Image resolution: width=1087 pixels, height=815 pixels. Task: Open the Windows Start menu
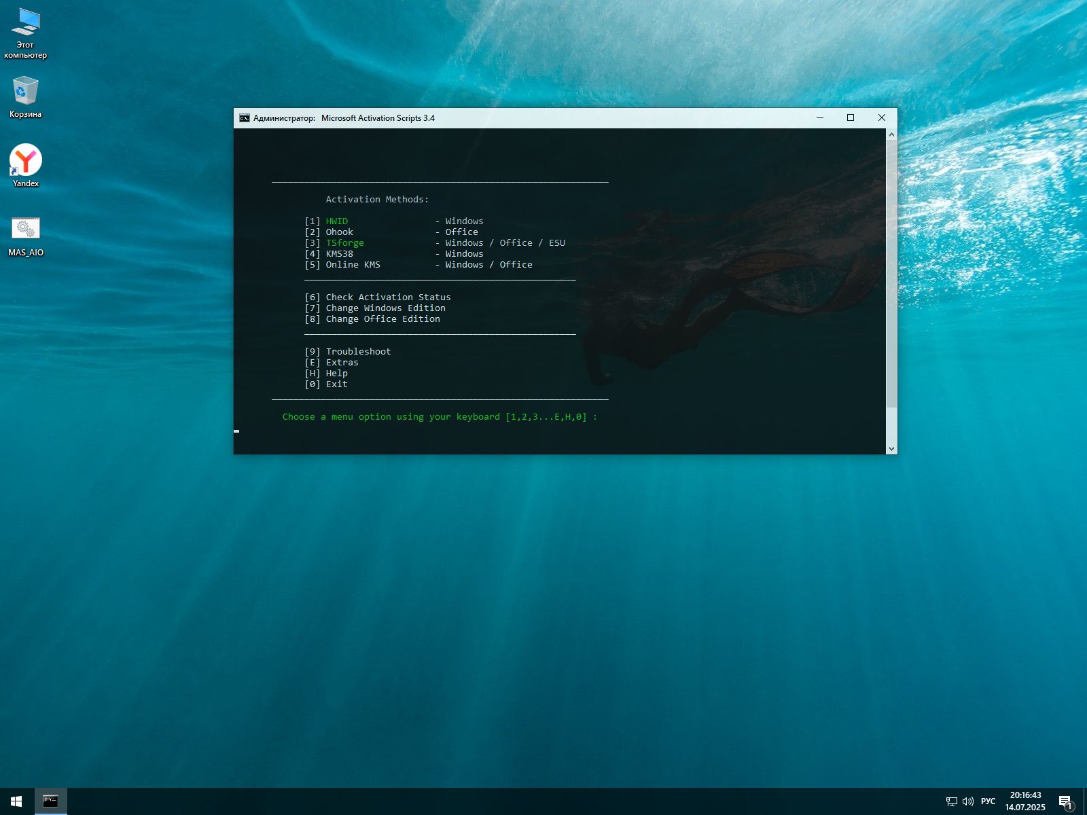[16, 801]
